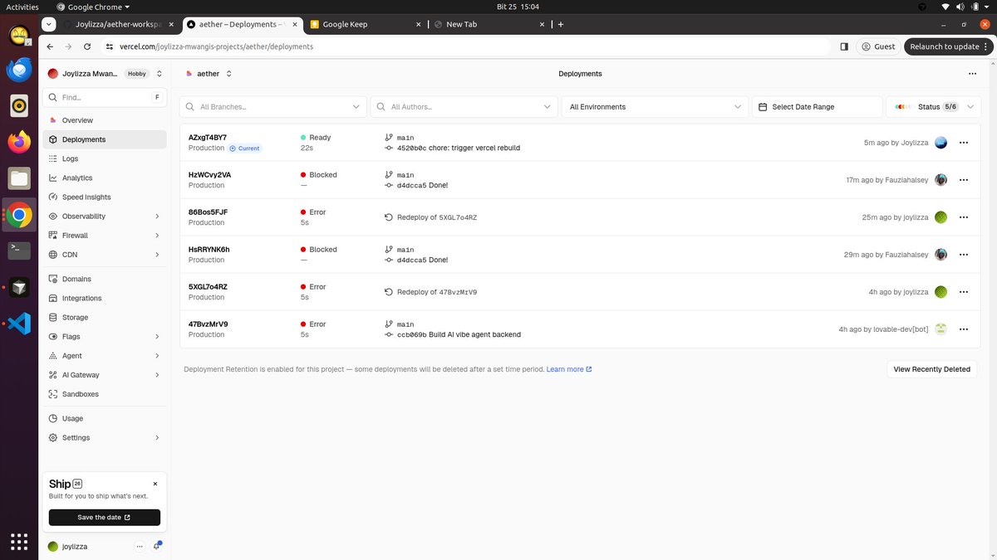Open the page-level three-dots menu beside Deployments title
This screenshot has width=997, height=560.
[972, 74]
